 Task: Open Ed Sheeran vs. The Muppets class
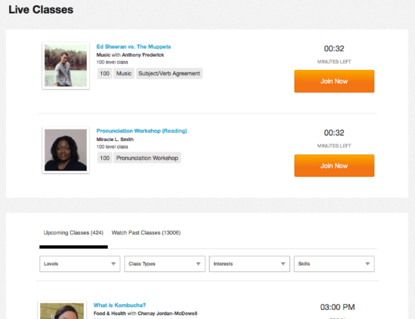(134, 47)
